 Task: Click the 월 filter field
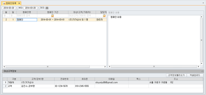(x=6, y=16)
